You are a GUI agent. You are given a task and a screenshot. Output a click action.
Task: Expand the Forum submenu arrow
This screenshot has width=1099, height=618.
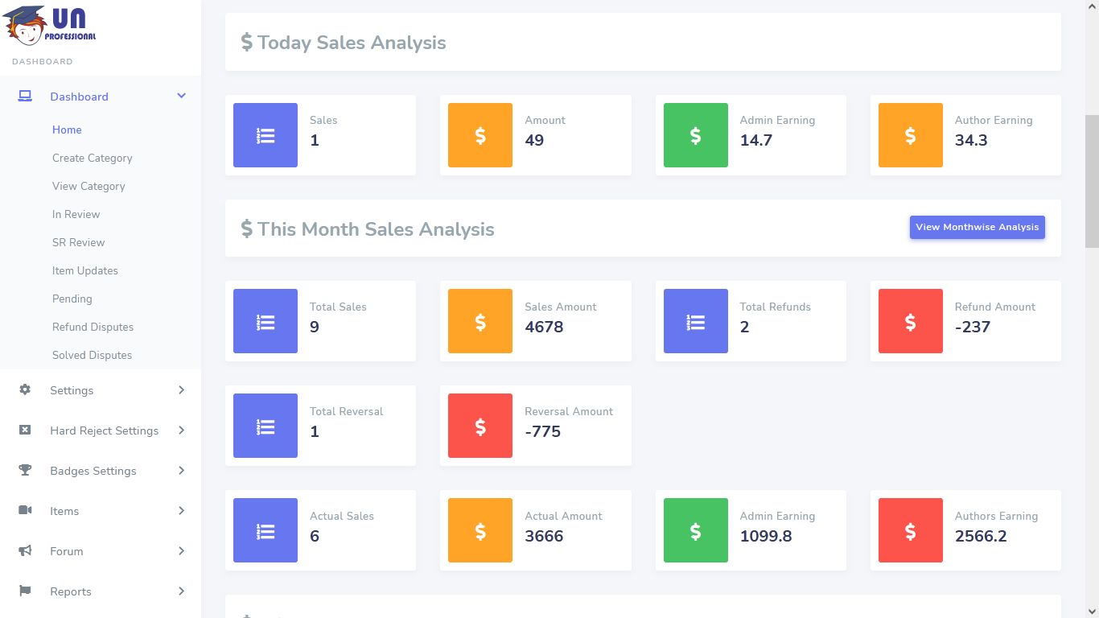click(181, 551)
